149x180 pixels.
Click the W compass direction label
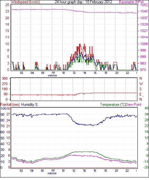click(141, 84)
